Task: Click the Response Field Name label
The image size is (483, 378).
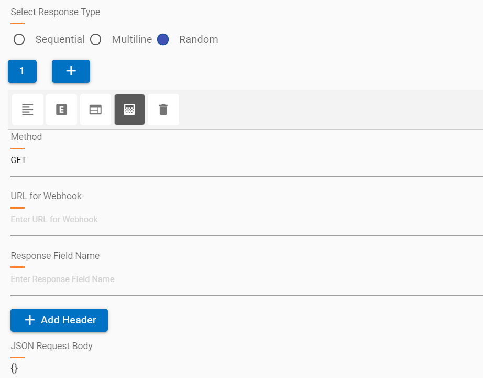Action: click(55, 255)
